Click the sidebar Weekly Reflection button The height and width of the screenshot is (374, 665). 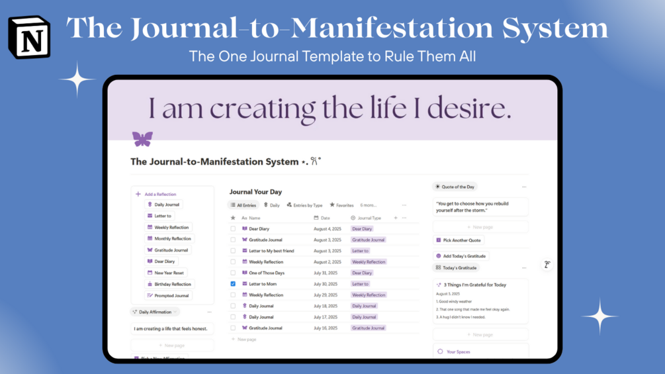(168, 227)
